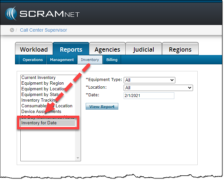This screenshot has width=224, height=180.
Task: Click the breadcrumb compass home icon
Action: click(x=12, y=30)
